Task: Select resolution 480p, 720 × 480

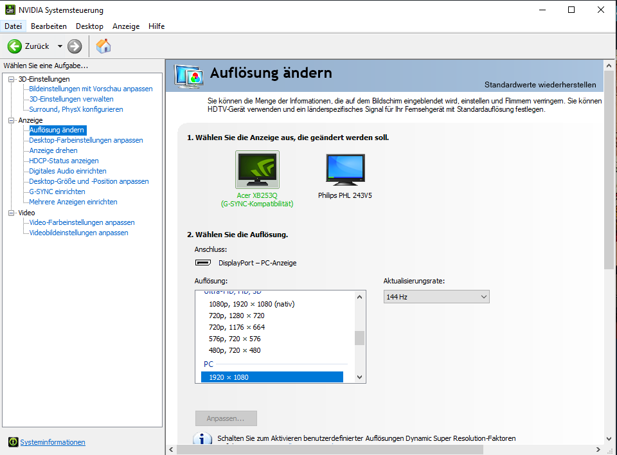Action: (x=235, y=350)
